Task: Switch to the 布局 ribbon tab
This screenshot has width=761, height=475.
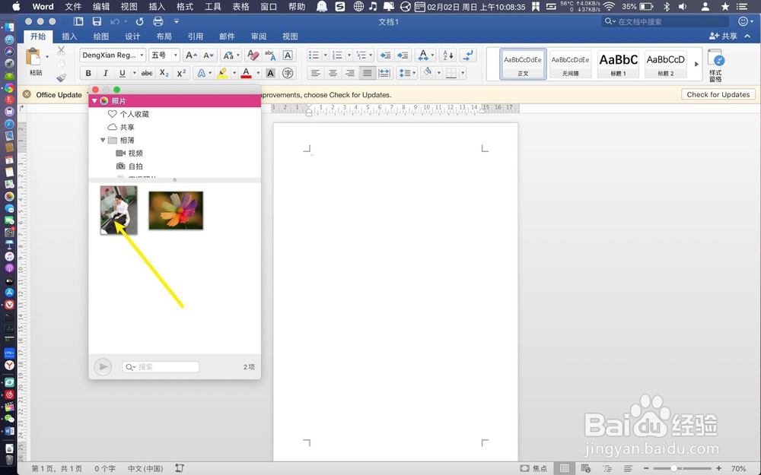Action: tap(164, 36)
